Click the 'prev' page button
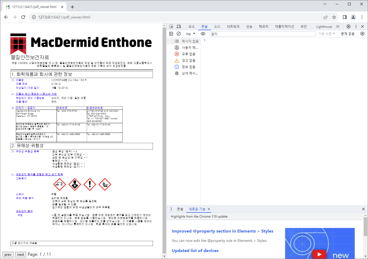This screenshot has width=368, height=259. [x=8, y=254]
